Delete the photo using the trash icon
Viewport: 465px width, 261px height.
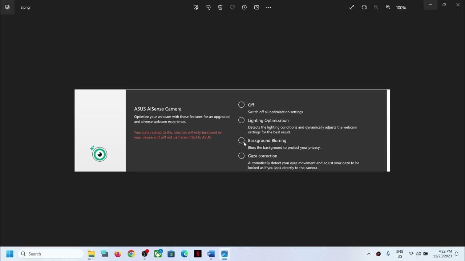(x=220, y=7)
